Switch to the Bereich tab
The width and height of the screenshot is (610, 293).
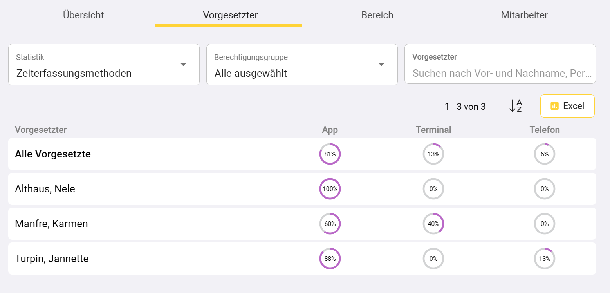pos(377,15)
